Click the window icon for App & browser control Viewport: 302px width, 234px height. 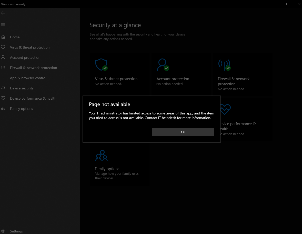point(3,78)
